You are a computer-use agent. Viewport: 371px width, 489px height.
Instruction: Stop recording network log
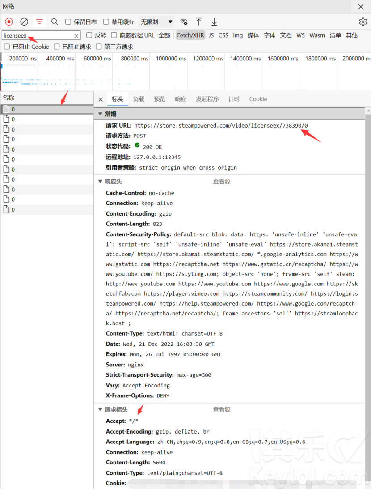(9, 21)
